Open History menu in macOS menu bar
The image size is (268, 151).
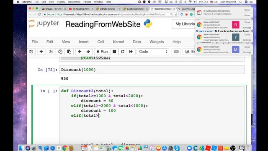coord(61,2)
